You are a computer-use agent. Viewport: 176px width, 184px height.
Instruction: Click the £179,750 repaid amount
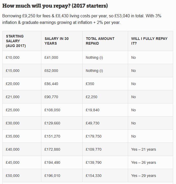tap(94, 136)
